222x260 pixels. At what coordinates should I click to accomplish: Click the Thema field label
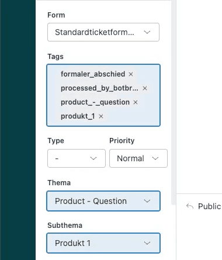59,183
